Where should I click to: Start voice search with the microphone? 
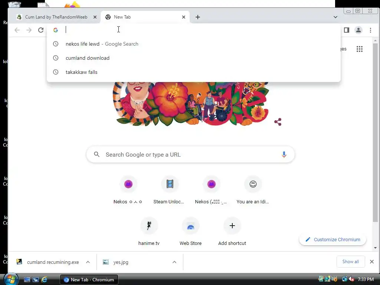coord(284,154)
